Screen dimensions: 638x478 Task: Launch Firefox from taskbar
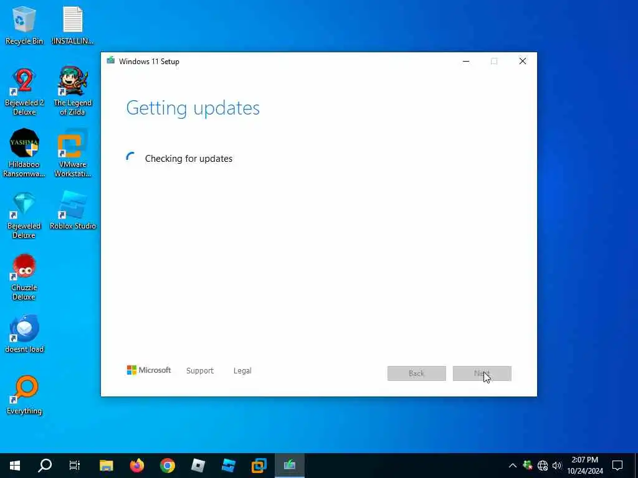[136, 466]
